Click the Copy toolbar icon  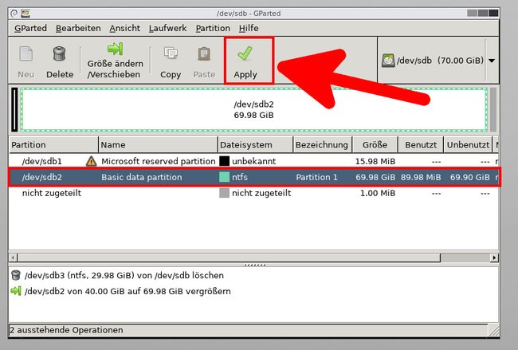pos(171,53)
